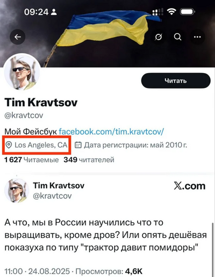Open profile search magnifier icon
The image size is (215, 277).
177,37
